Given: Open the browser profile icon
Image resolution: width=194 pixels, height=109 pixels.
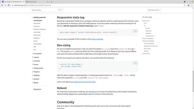Looking at the screenshot, I should [x=189, y=5].
